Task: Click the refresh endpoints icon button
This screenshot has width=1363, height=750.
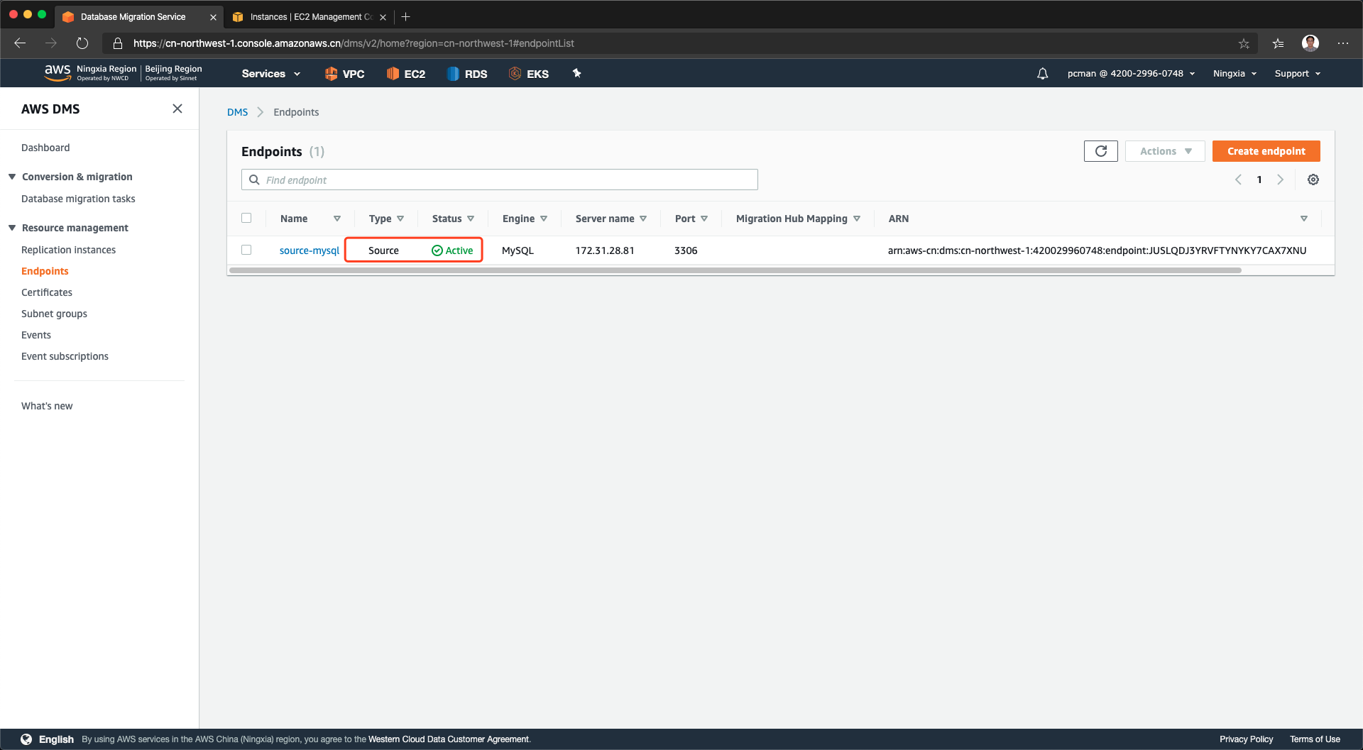Action: pos(1100,151)
